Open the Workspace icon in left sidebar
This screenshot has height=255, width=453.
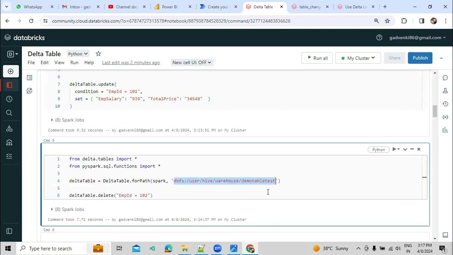[x=10, y=85]
